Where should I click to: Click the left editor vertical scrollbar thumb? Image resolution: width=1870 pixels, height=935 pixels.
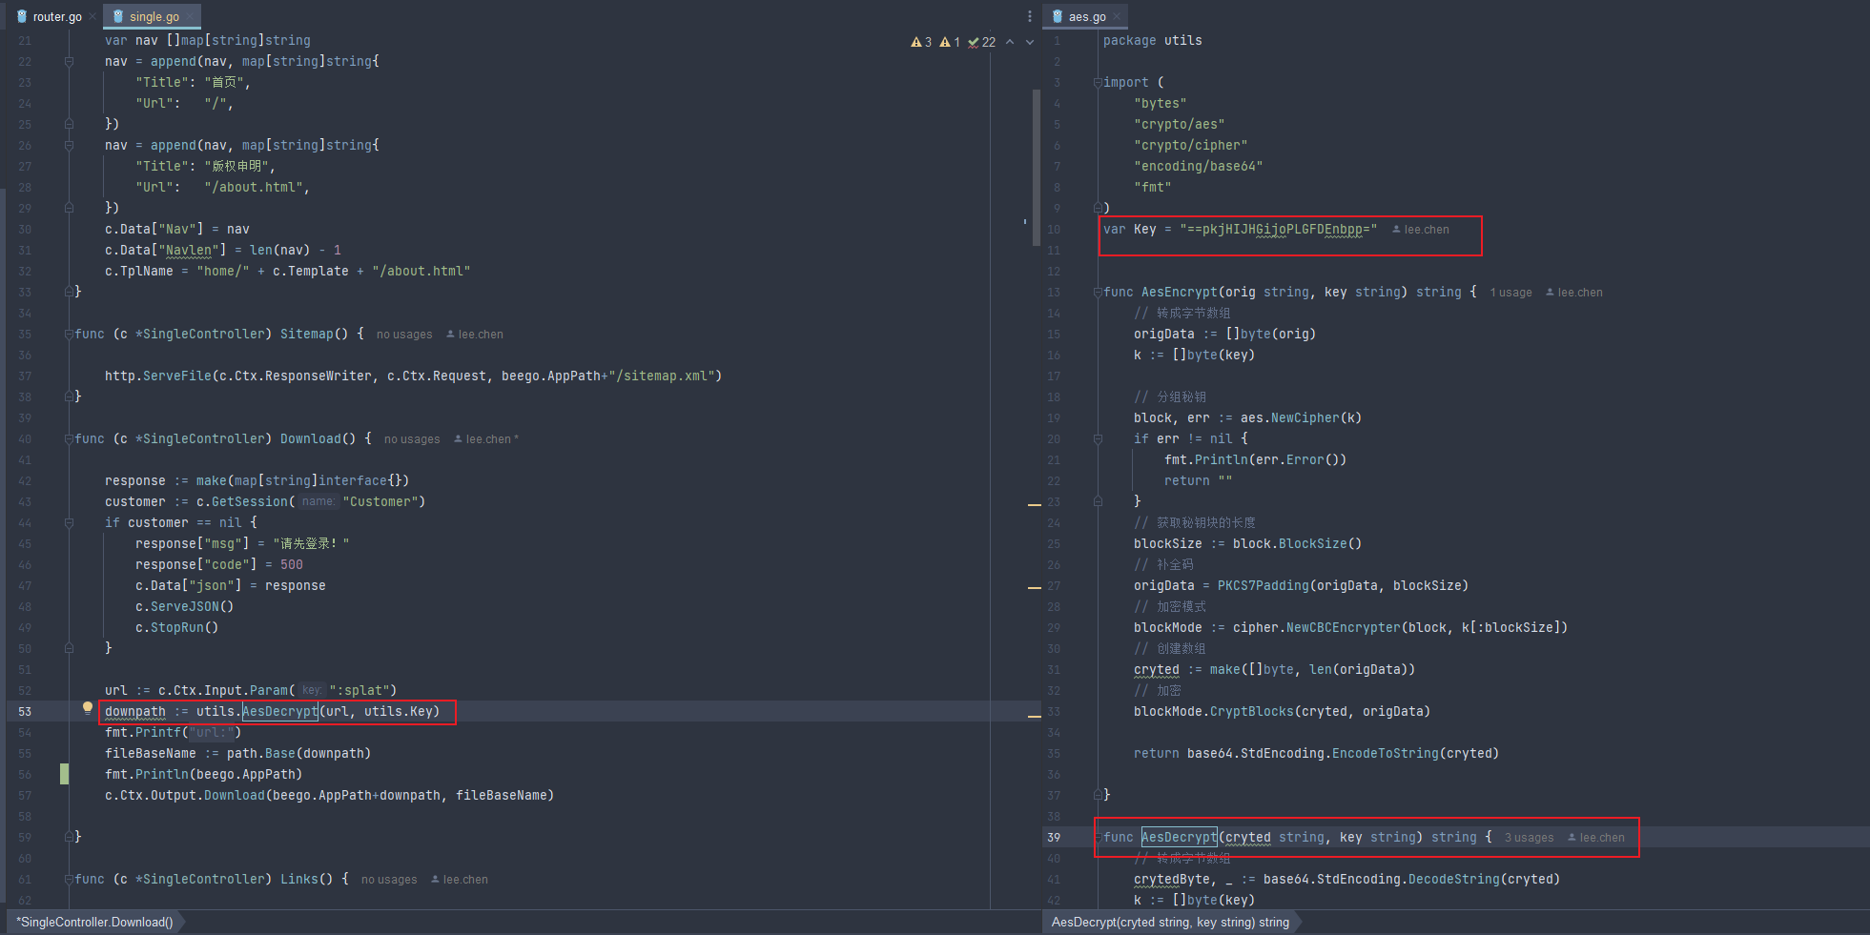tap(1036, 167)
